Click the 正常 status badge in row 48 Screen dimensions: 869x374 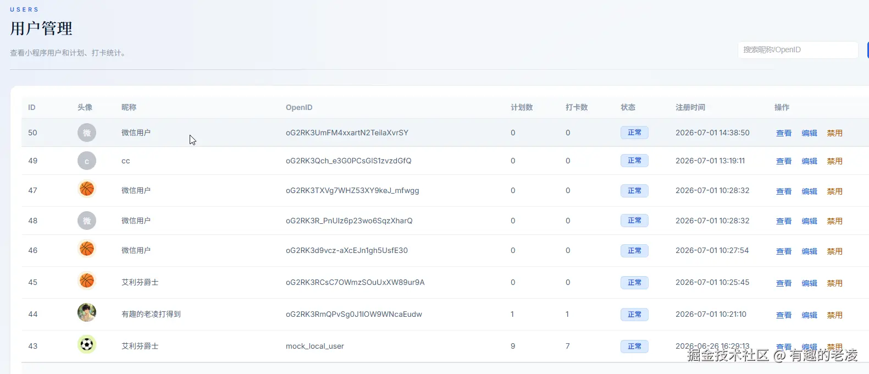click(634, 221)
